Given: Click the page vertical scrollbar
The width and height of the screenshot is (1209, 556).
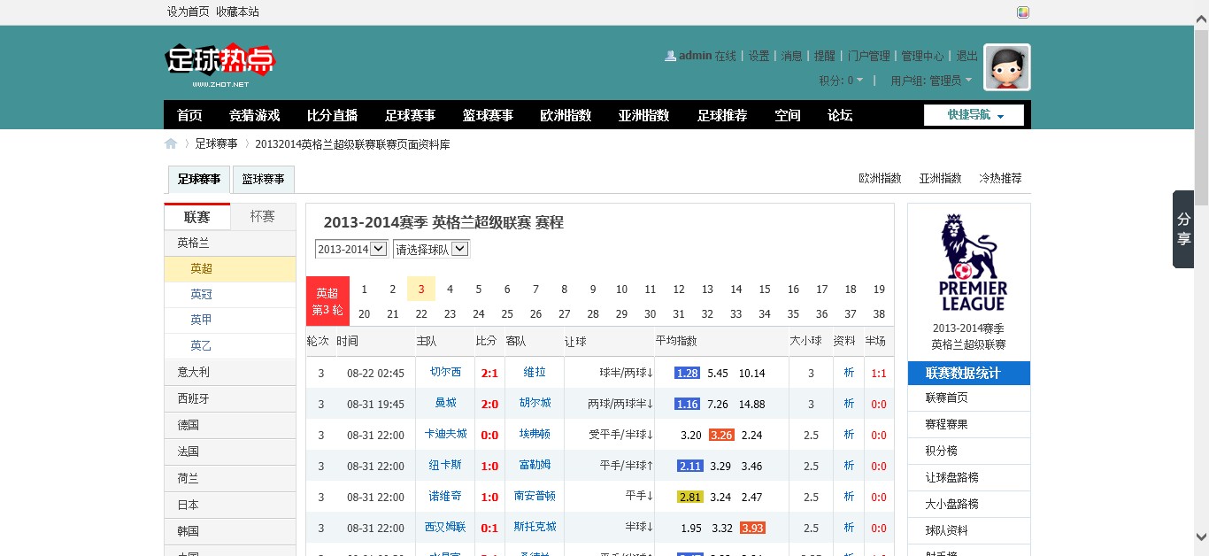Looking at the screenshot, I should [x=1201, y=266].
